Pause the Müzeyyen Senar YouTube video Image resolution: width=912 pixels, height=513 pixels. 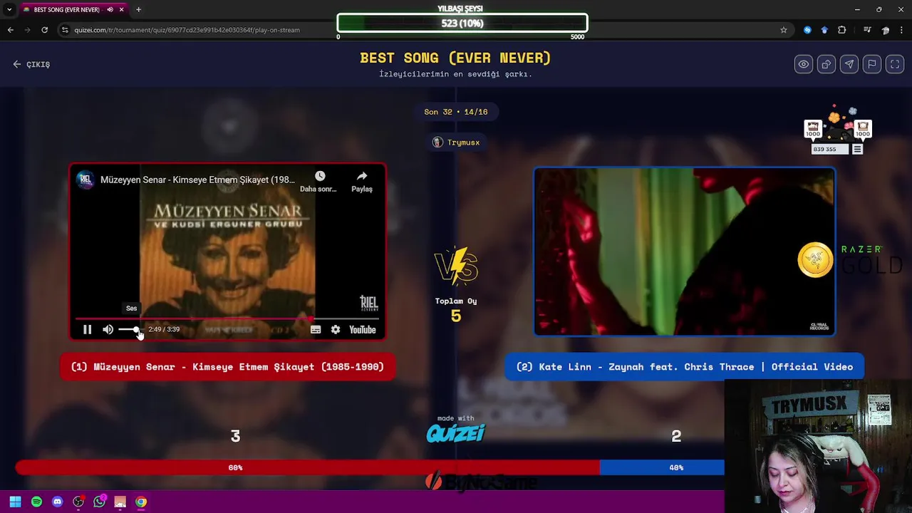[87, 329]
